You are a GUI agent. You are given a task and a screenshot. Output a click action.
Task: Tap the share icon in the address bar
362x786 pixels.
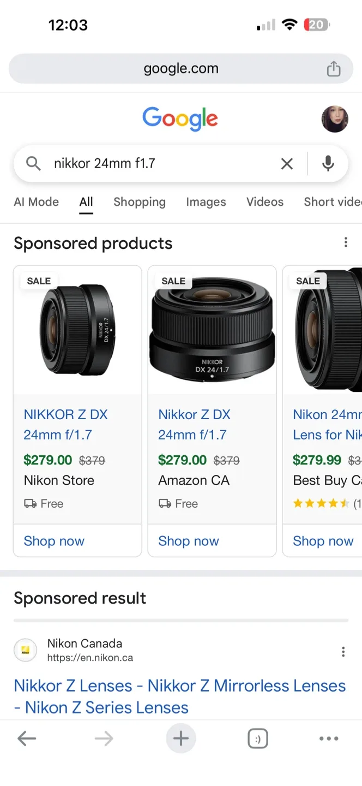(333, 68)
